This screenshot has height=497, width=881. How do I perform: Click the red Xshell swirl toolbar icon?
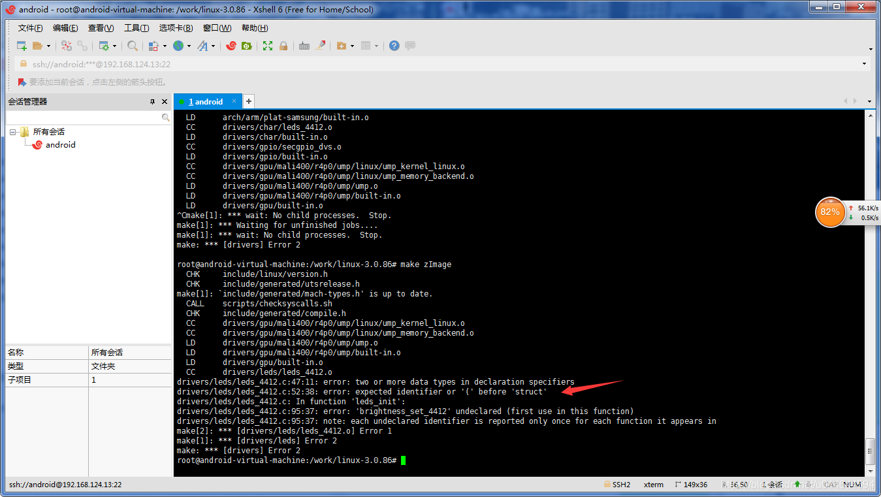[231, 46]
